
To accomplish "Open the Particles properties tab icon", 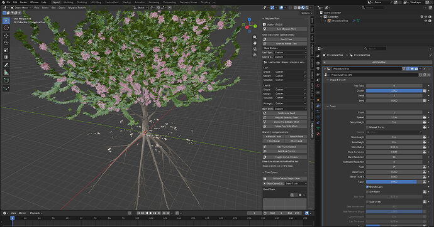I will point(318,112).
